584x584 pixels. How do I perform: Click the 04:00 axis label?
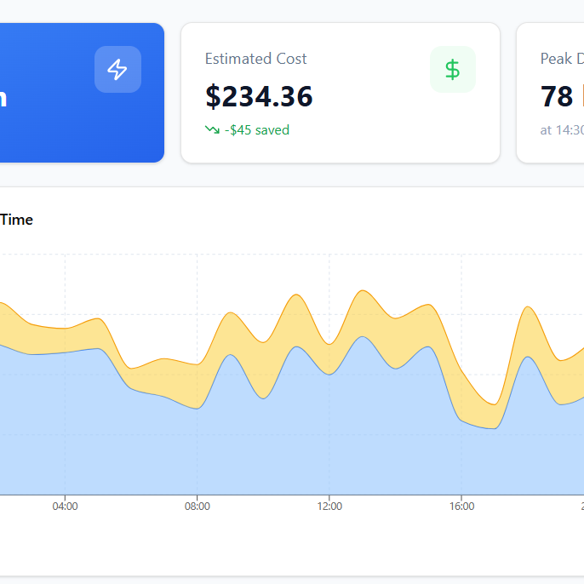coord(65,506)
